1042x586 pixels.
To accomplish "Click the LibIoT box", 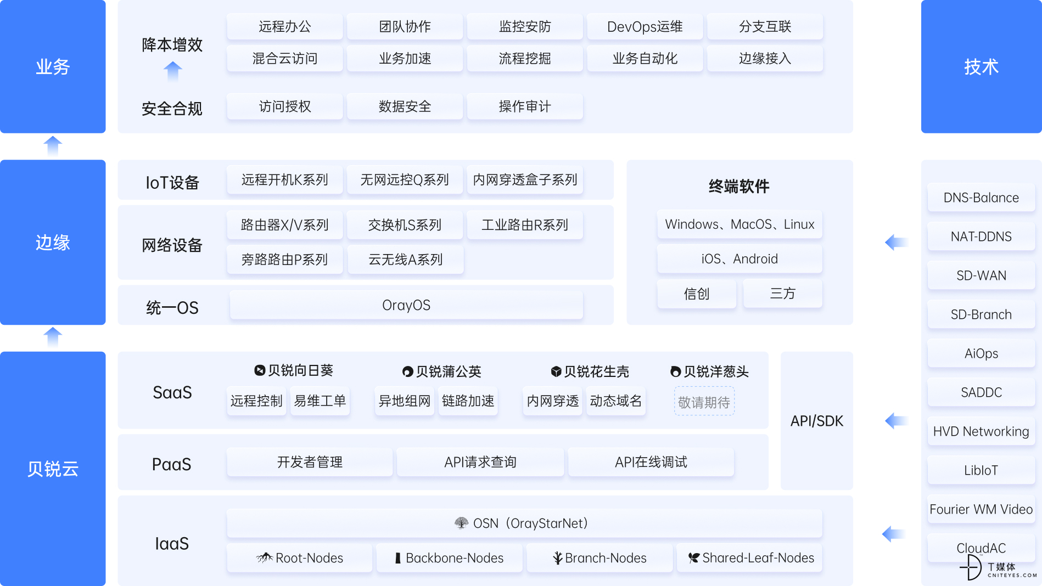I will point(982,470).
